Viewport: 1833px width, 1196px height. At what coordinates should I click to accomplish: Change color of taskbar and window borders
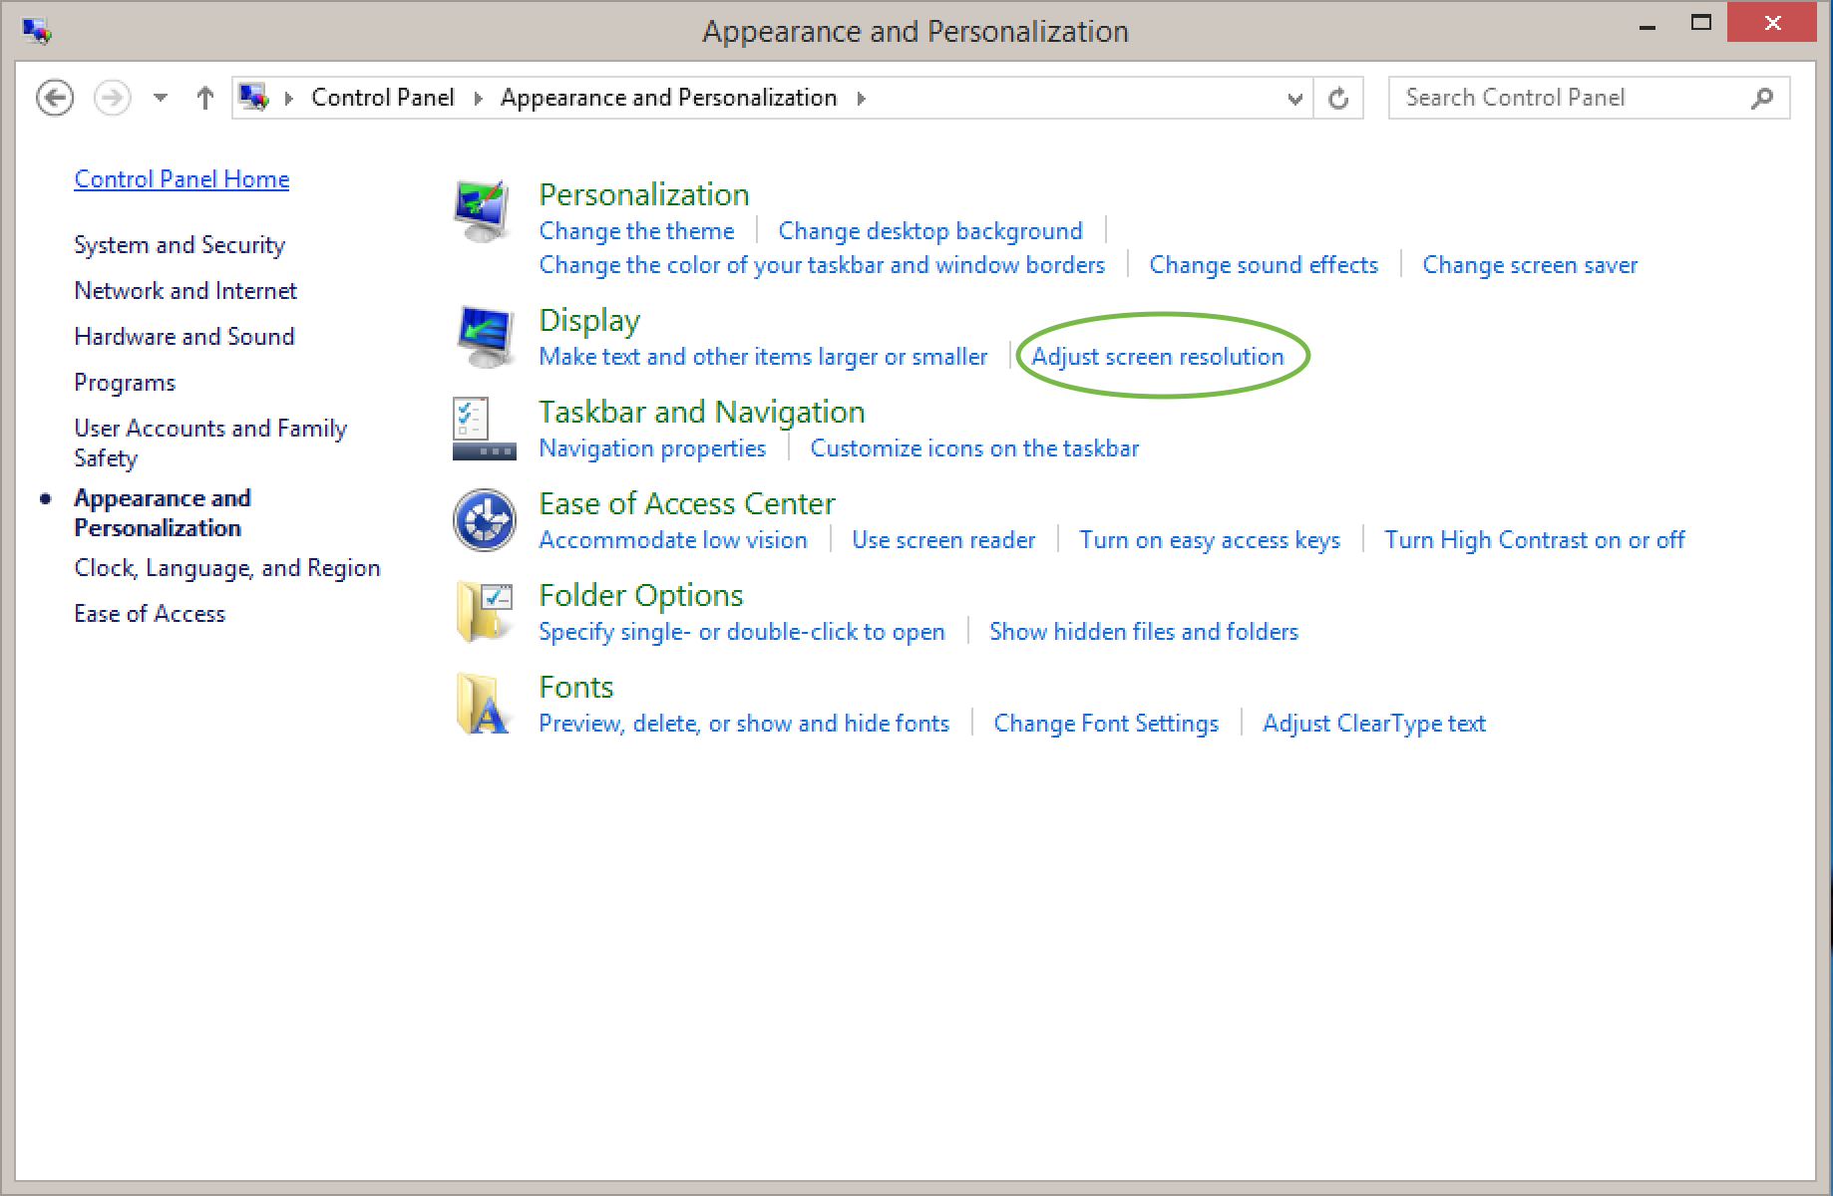[x=822, y=265]
